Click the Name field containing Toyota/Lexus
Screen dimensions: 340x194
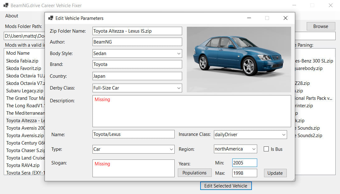tap(133, 134)
